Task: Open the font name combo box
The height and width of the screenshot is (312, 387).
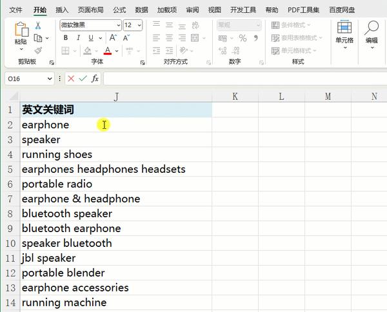Action: click(90, 25)
